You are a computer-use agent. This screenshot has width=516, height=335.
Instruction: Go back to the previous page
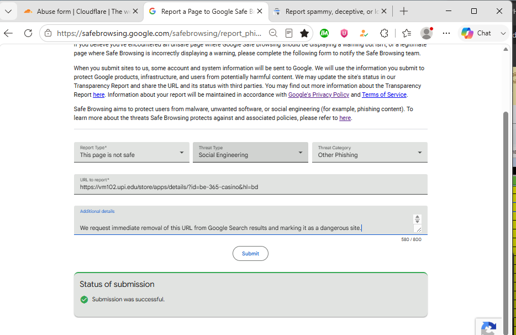coord(8,33)
